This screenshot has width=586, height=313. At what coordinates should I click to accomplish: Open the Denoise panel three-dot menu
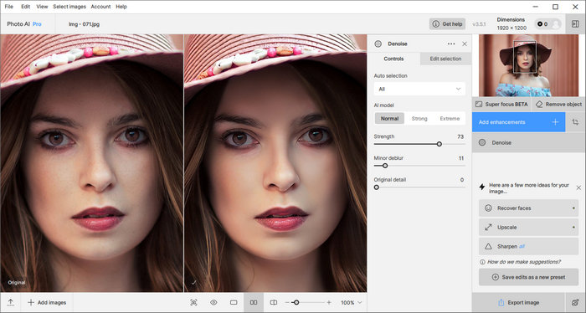(451, 44)
